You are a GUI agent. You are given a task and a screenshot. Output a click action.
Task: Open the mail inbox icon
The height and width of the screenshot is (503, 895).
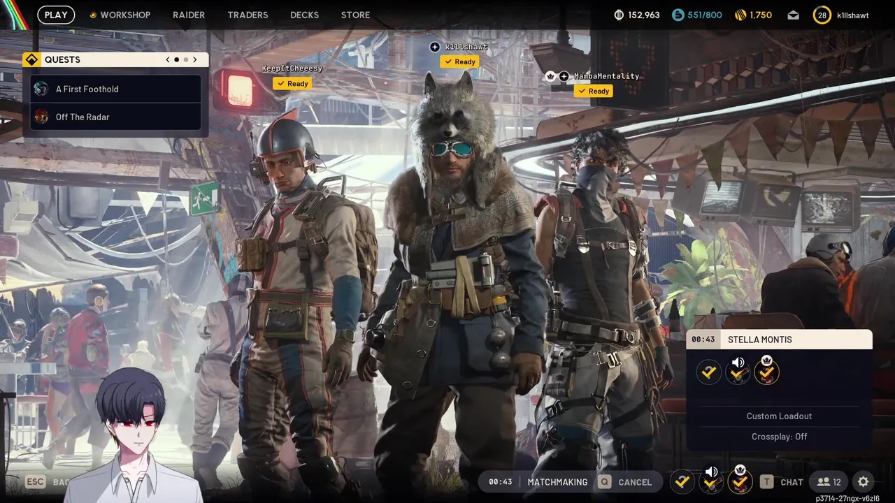point(793,15)
